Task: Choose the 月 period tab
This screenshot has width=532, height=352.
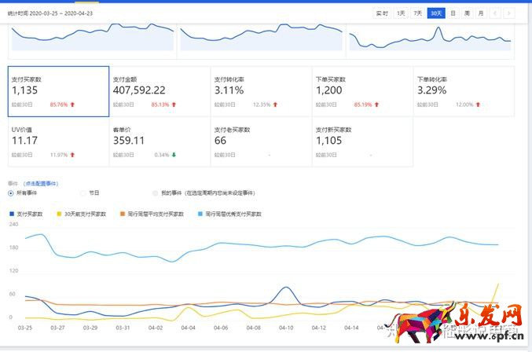Action: 479,13
